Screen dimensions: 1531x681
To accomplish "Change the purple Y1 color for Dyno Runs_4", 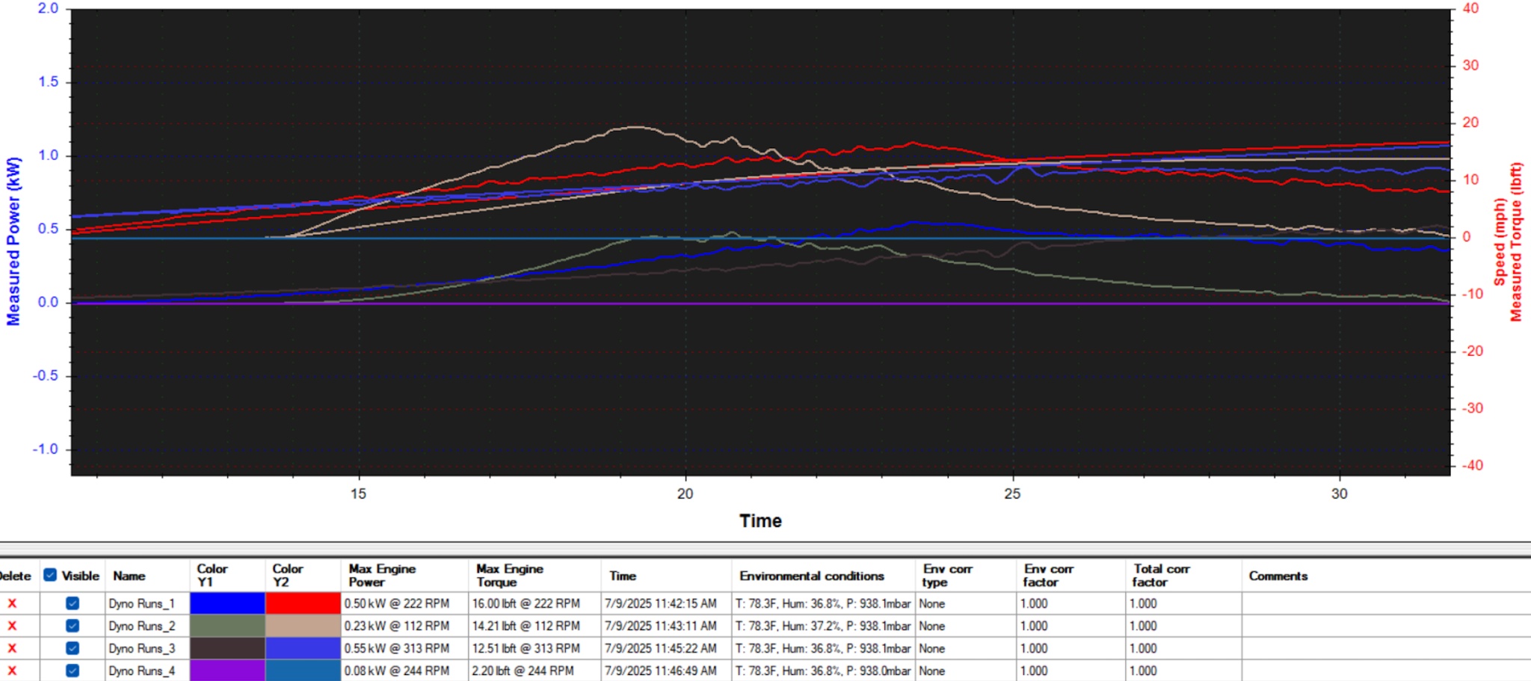I will click(227, 671).
